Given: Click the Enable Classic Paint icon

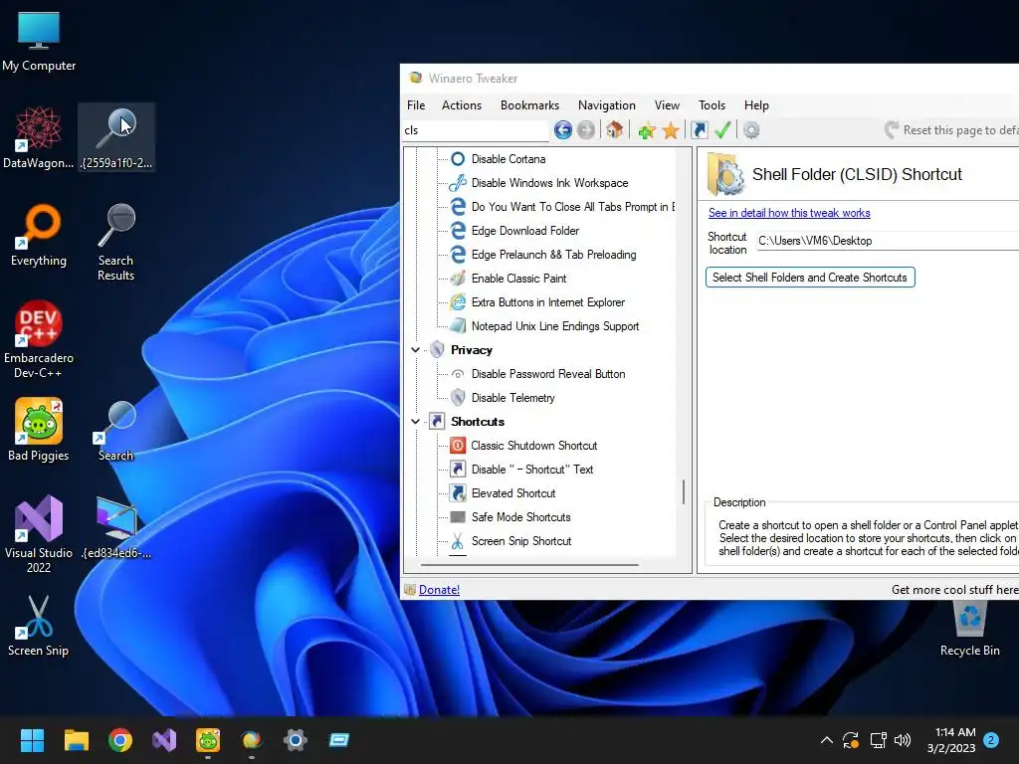Looking at the screenshot, I should [x=458, y=279].
